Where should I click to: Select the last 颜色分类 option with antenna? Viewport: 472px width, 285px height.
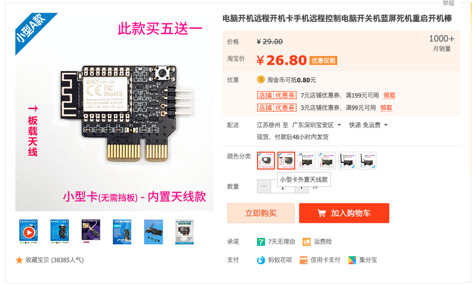pyautogui.click(x=367, y=160)
